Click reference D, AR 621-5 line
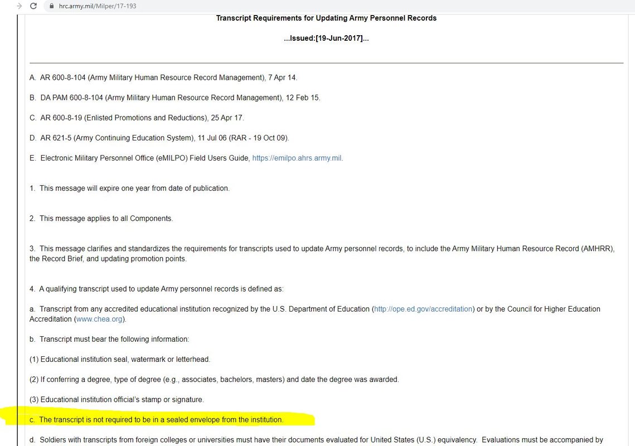Viewport: 635px width, 446px height. [159, 138]
